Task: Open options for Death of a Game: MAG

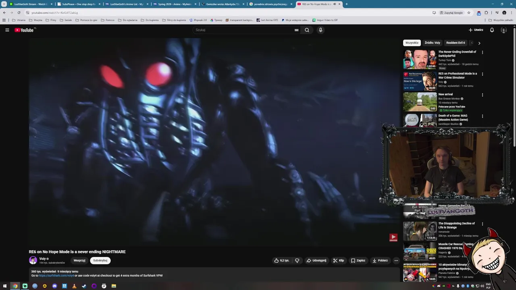Action: tap(482, 117)
